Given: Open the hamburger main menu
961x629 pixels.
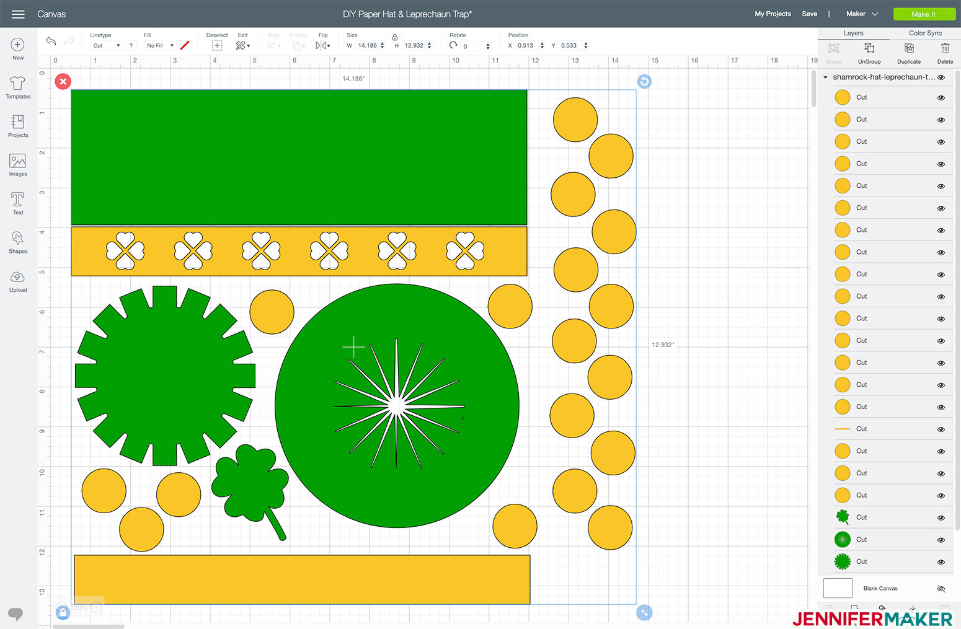Looking at the screenshot, I should pos(18,14).
